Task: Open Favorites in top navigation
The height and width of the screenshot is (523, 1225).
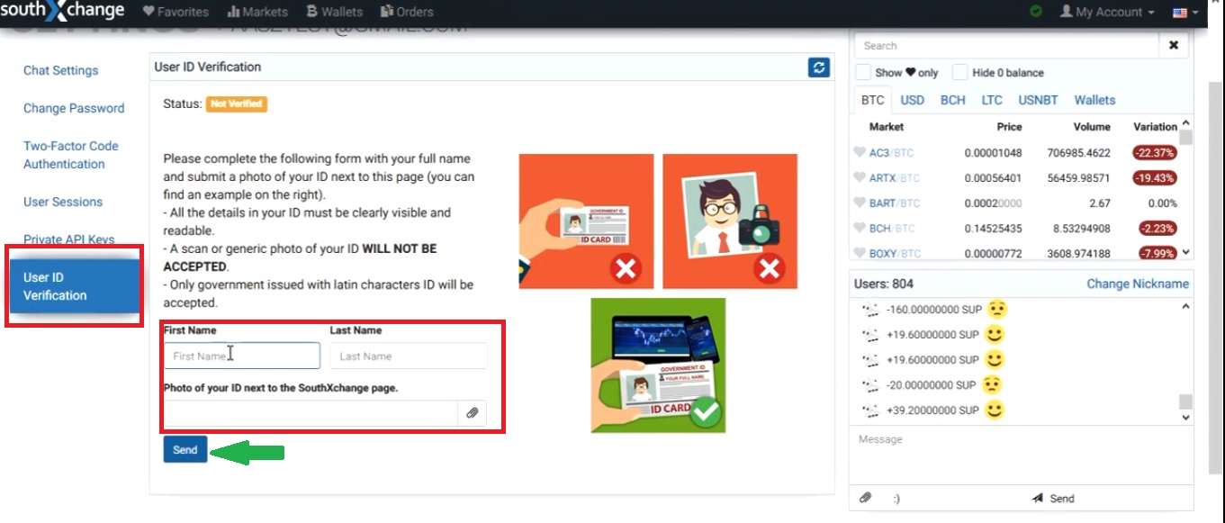Action: click(176, 12)
